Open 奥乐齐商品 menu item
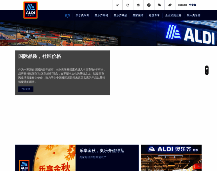This screenshot has width=217, height=171. pyautogui.click(x=120, y=15)
